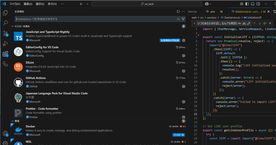Toggle regular expression in find widget
The width and height of the screenshot is (276, 145).
pyautogui.click(x=249, y=23)
